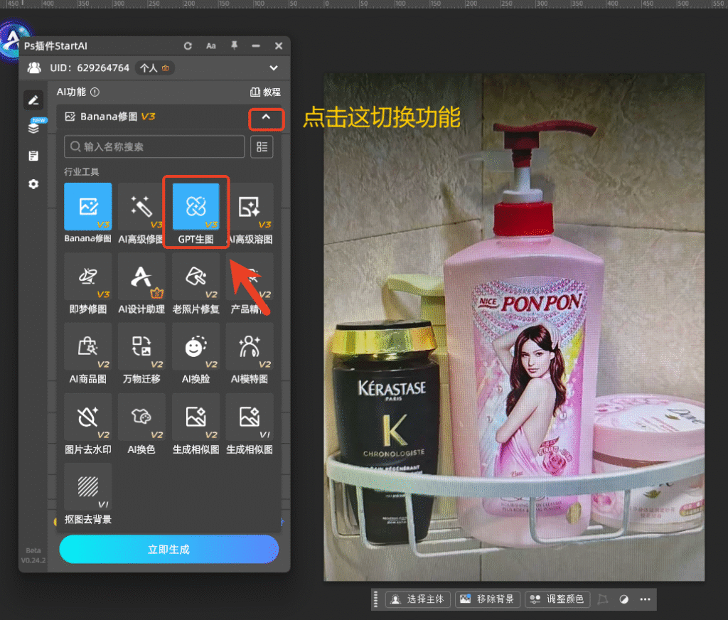The image size is (728, 620).
Task: Expand the UID account dropdown
Action: [x=274, y=68]
